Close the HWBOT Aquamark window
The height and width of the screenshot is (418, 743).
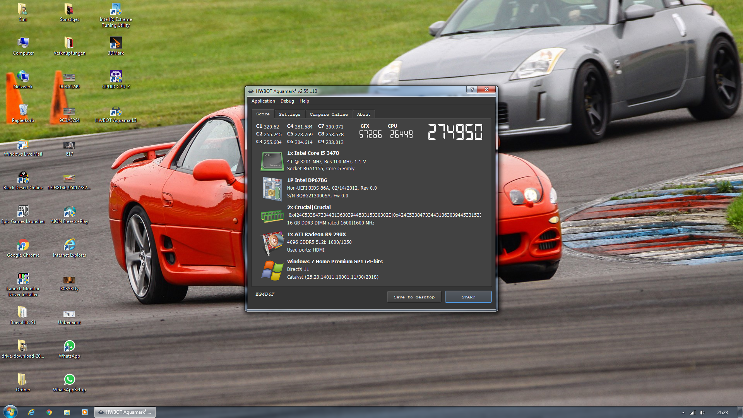pyautogui.click(x=486, y=89)
